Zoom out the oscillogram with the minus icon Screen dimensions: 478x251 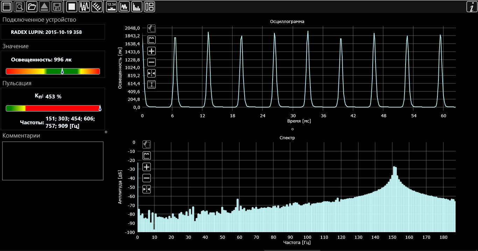point(152,62)
